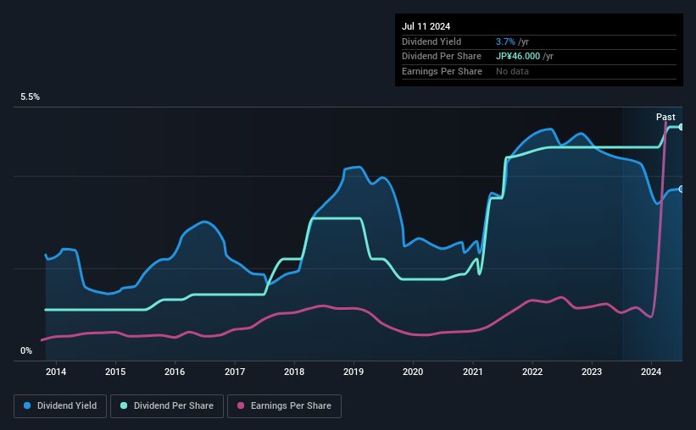Click the Dividend Per Share end-point marker
Screen dimensions: 696x430
point(682,127)
